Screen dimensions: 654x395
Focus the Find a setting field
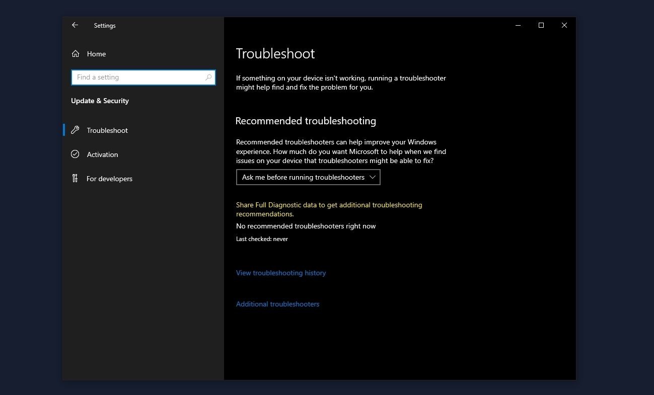point(143,77)
